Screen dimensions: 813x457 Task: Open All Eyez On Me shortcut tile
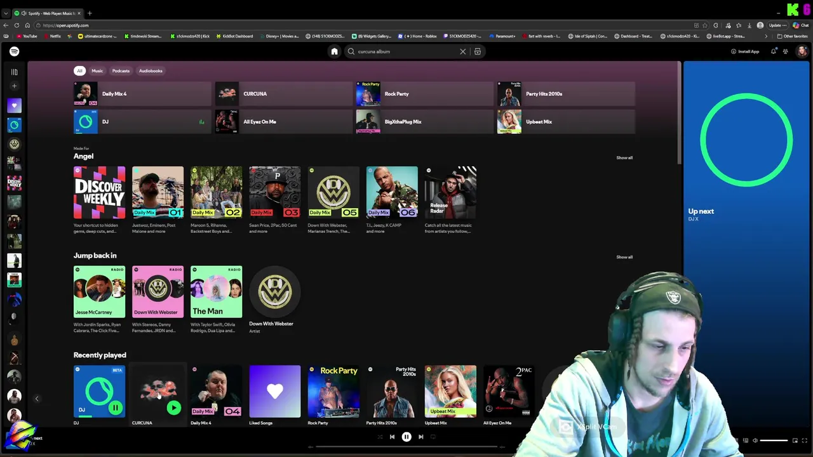(x=283, y=122)
